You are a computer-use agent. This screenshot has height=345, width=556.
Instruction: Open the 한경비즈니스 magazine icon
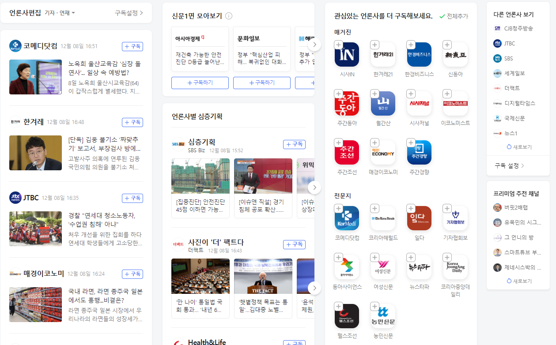(419, 55)
